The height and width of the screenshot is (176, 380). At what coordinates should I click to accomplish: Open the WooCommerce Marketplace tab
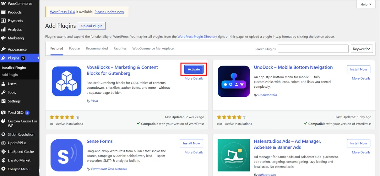153,49
